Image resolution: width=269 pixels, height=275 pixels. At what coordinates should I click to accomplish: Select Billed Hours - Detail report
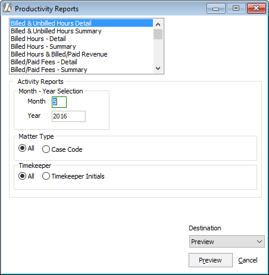coord(82,39)
